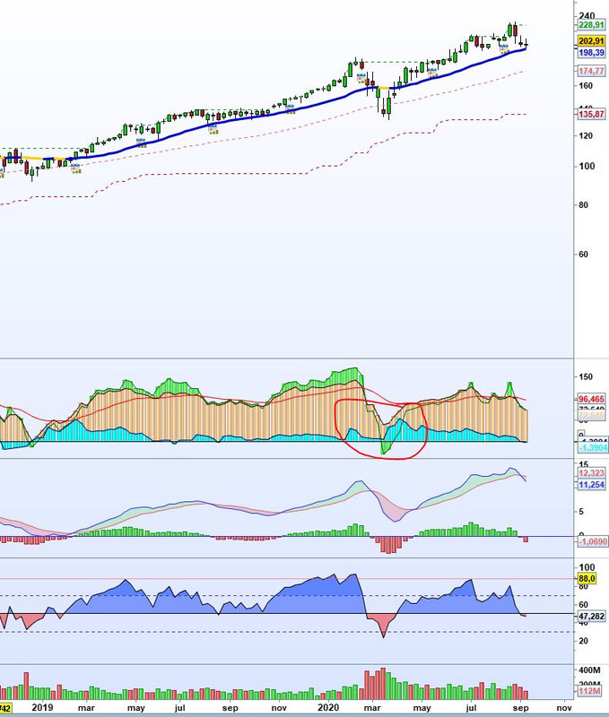Open the calendar event marker near May 2019
This screenshot has height=717, width=609.
[x=142, y=143]
